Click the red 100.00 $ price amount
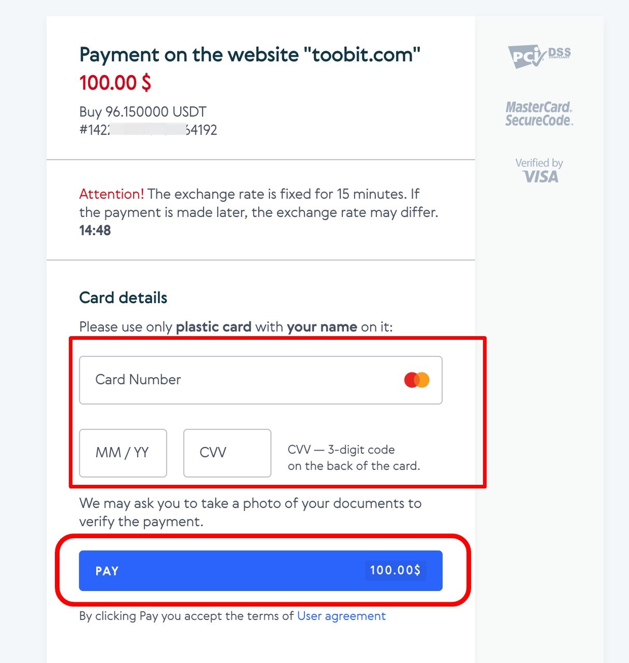 click(x=115, y=82)
